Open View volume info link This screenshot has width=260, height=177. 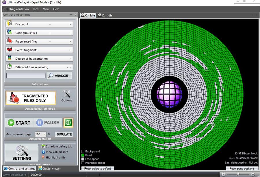[57, 152]
